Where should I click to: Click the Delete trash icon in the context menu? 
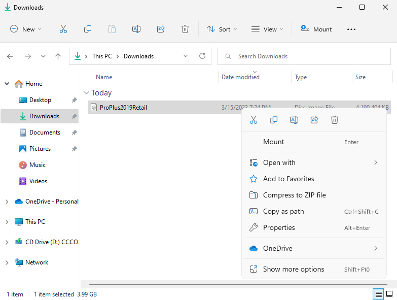[335, 120]
